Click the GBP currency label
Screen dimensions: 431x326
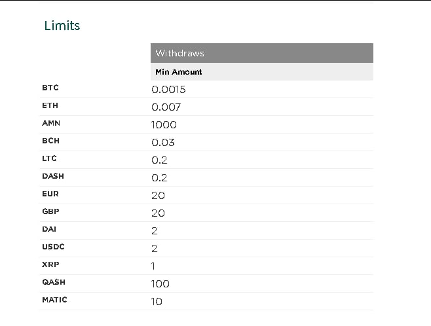(50, 211)
